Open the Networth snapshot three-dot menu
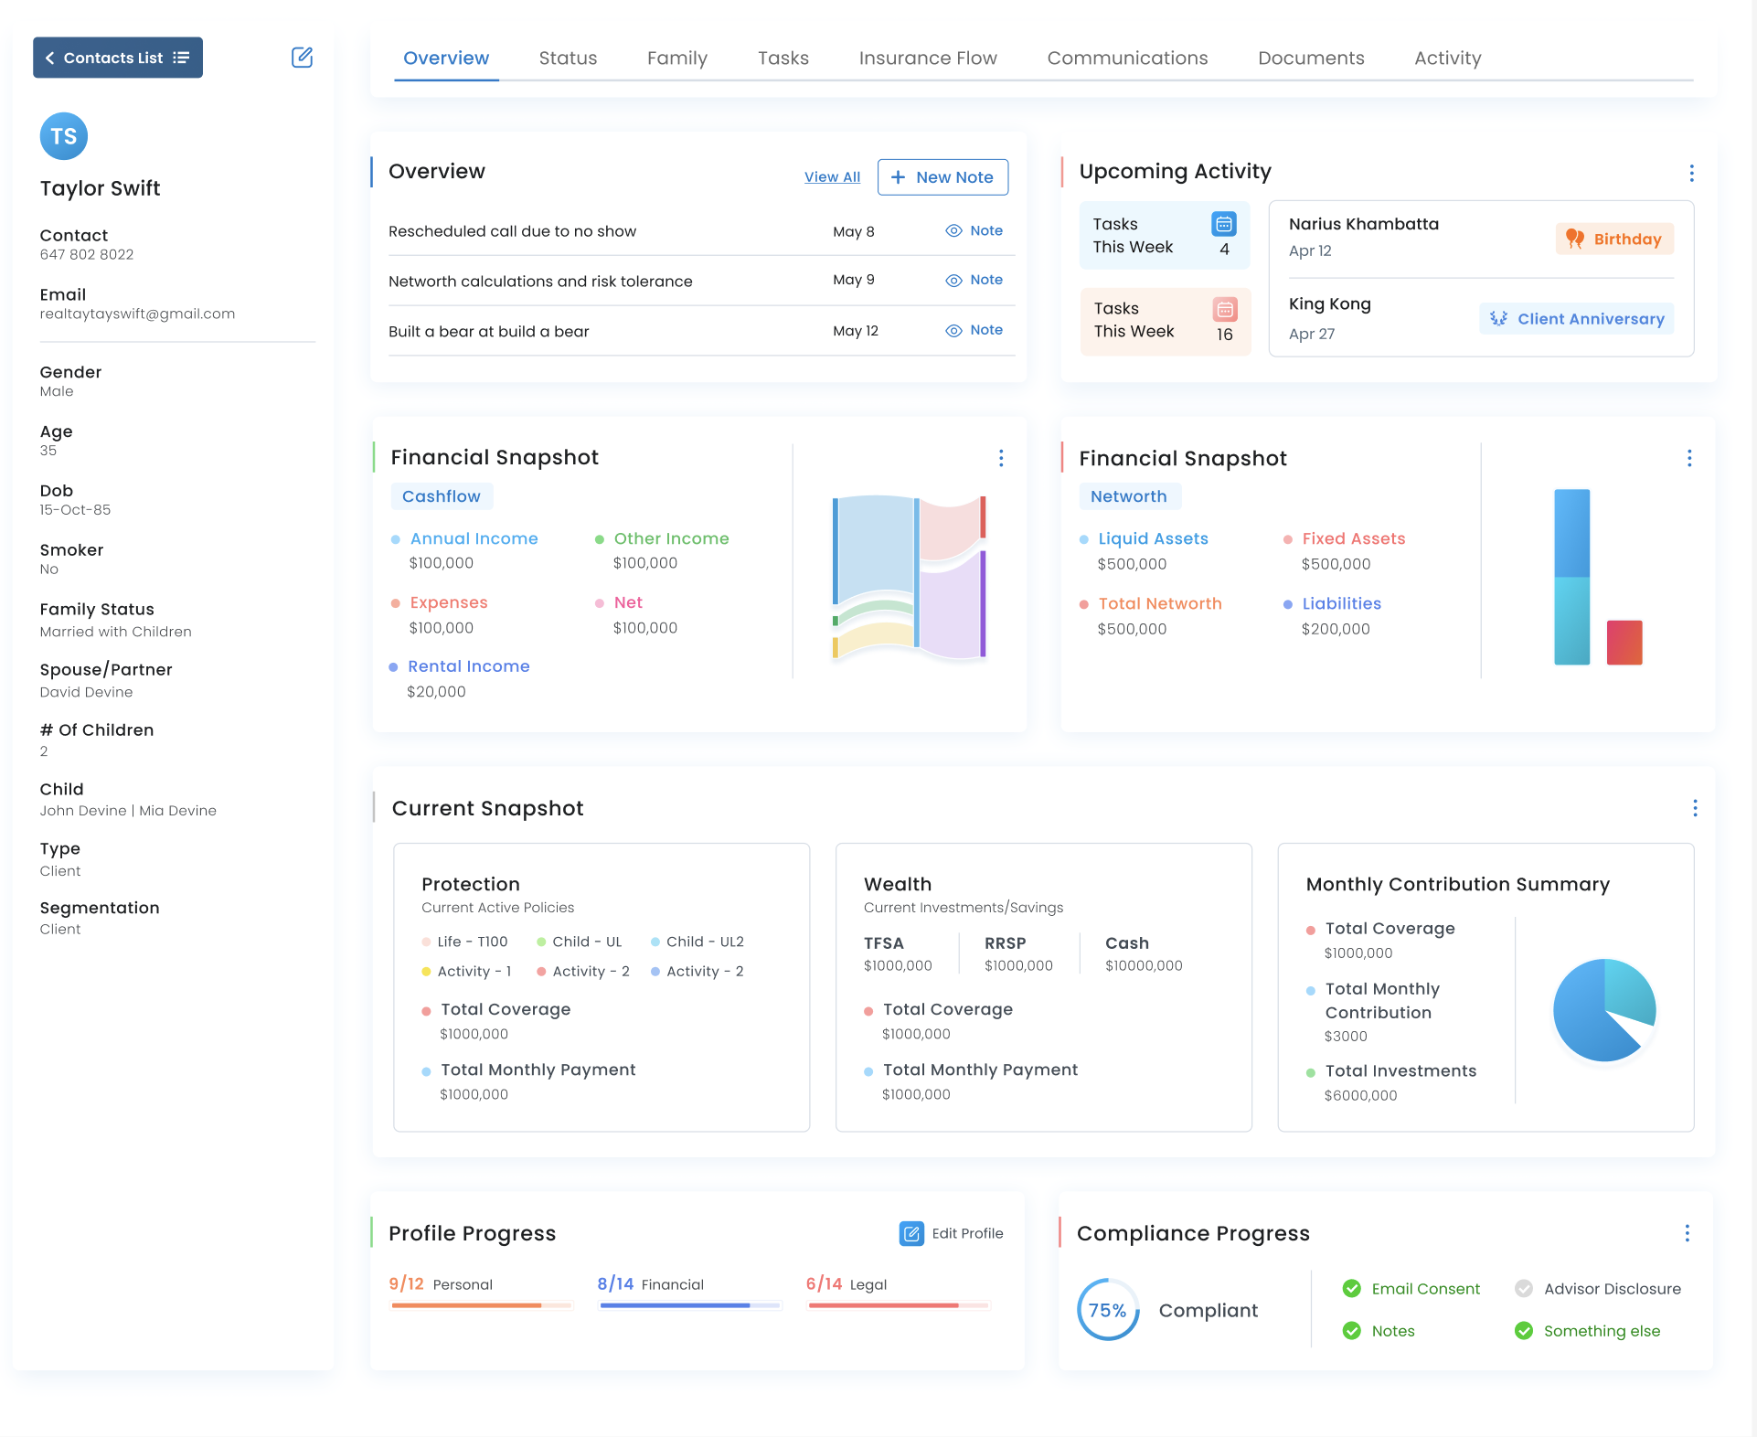Image resolution: width=1757 pixels, height=1437 pixels. tap(1689, 458)
